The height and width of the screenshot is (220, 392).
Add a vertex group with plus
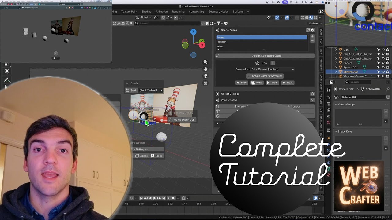[x=386, y=111]
